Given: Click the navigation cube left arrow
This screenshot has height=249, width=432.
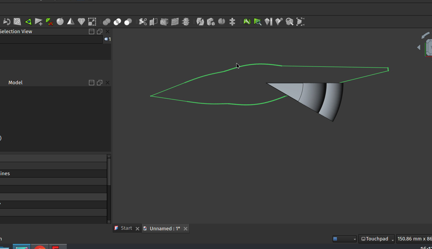Looking at the screenshot, I should (419, 47).
